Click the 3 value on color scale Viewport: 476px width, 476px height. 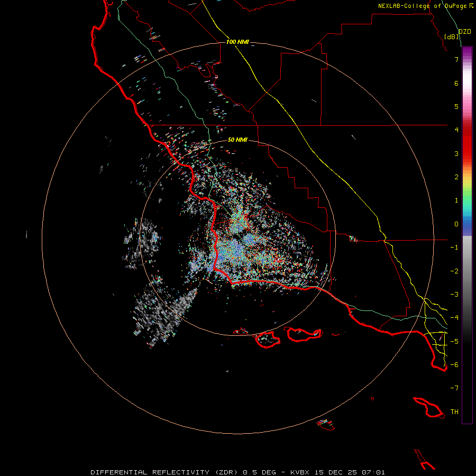456,153
